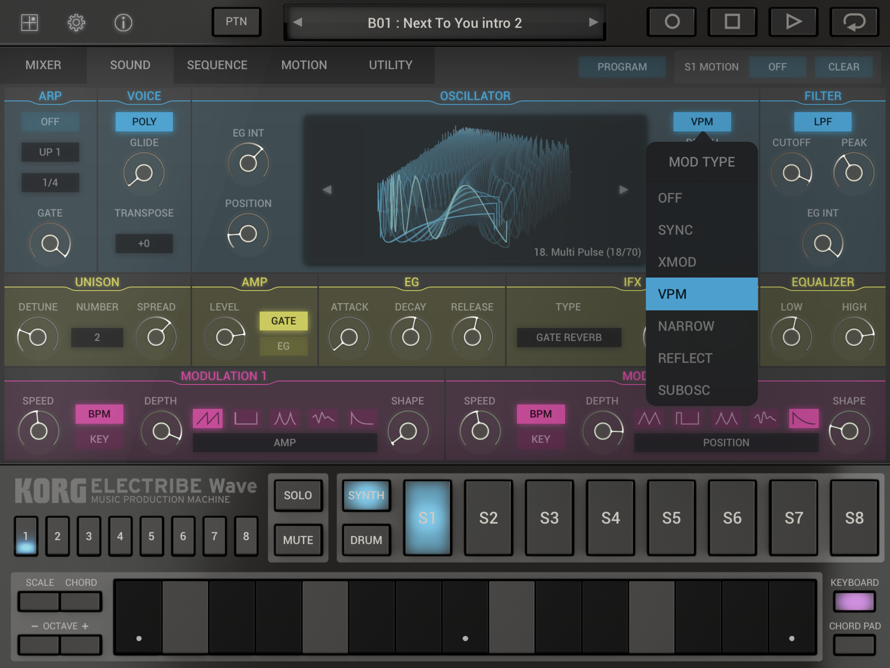
Task: Switch to DRUM parts
Action: [x=366, y=540]
